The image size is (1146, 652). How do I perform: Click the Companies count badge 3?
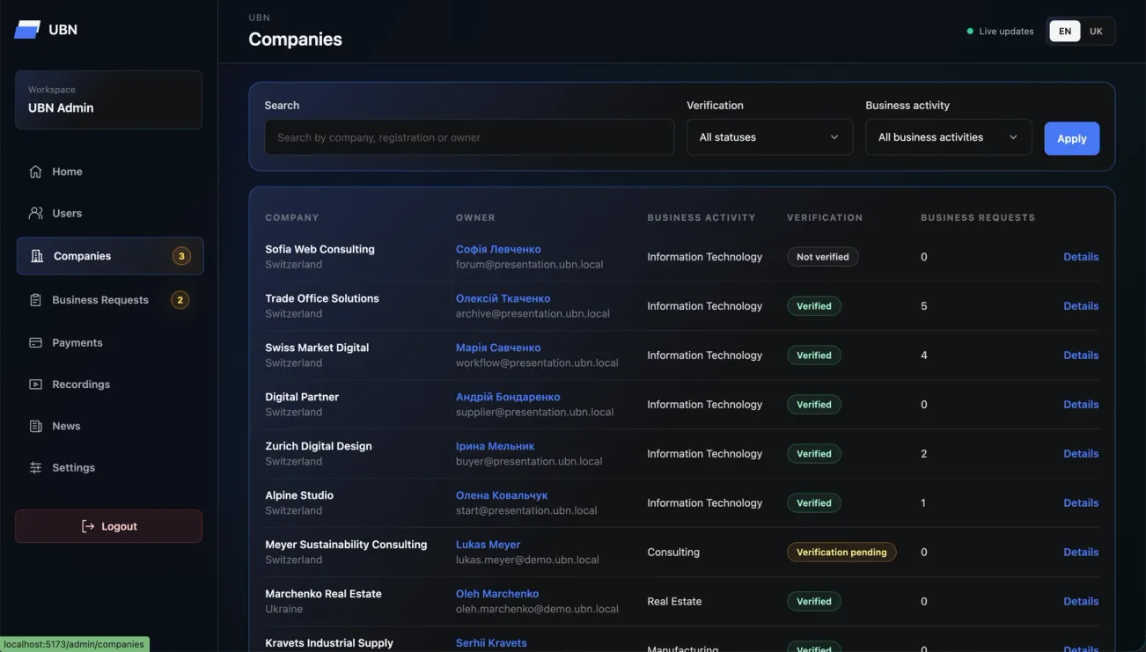point(181,256)
